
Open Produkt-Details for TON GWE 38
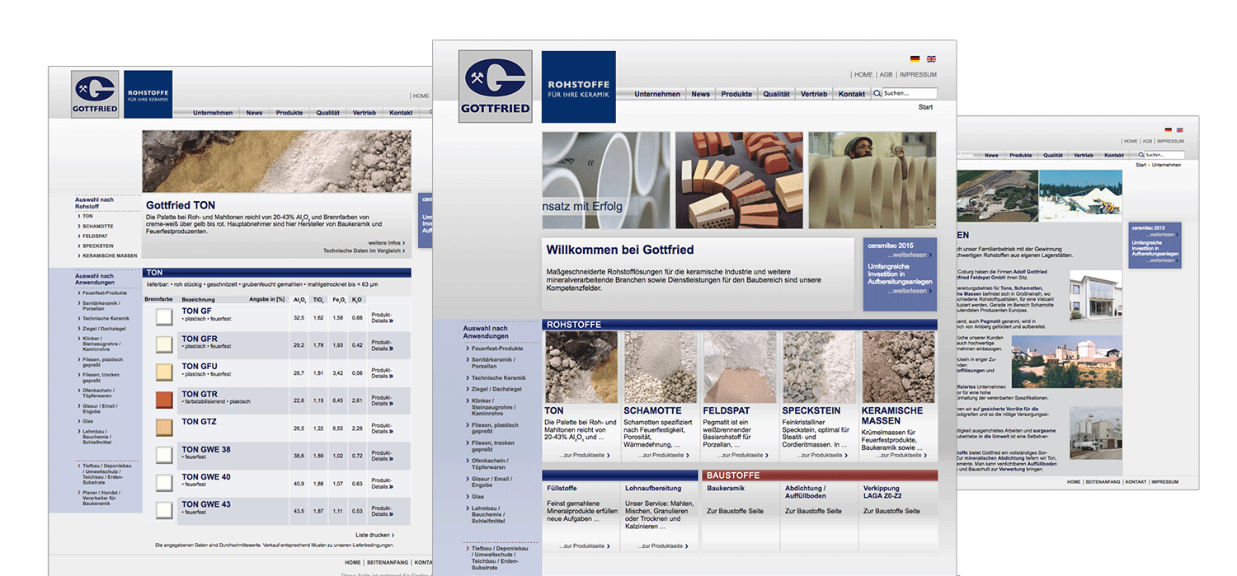pyautogui.click(x=383, y=455)
